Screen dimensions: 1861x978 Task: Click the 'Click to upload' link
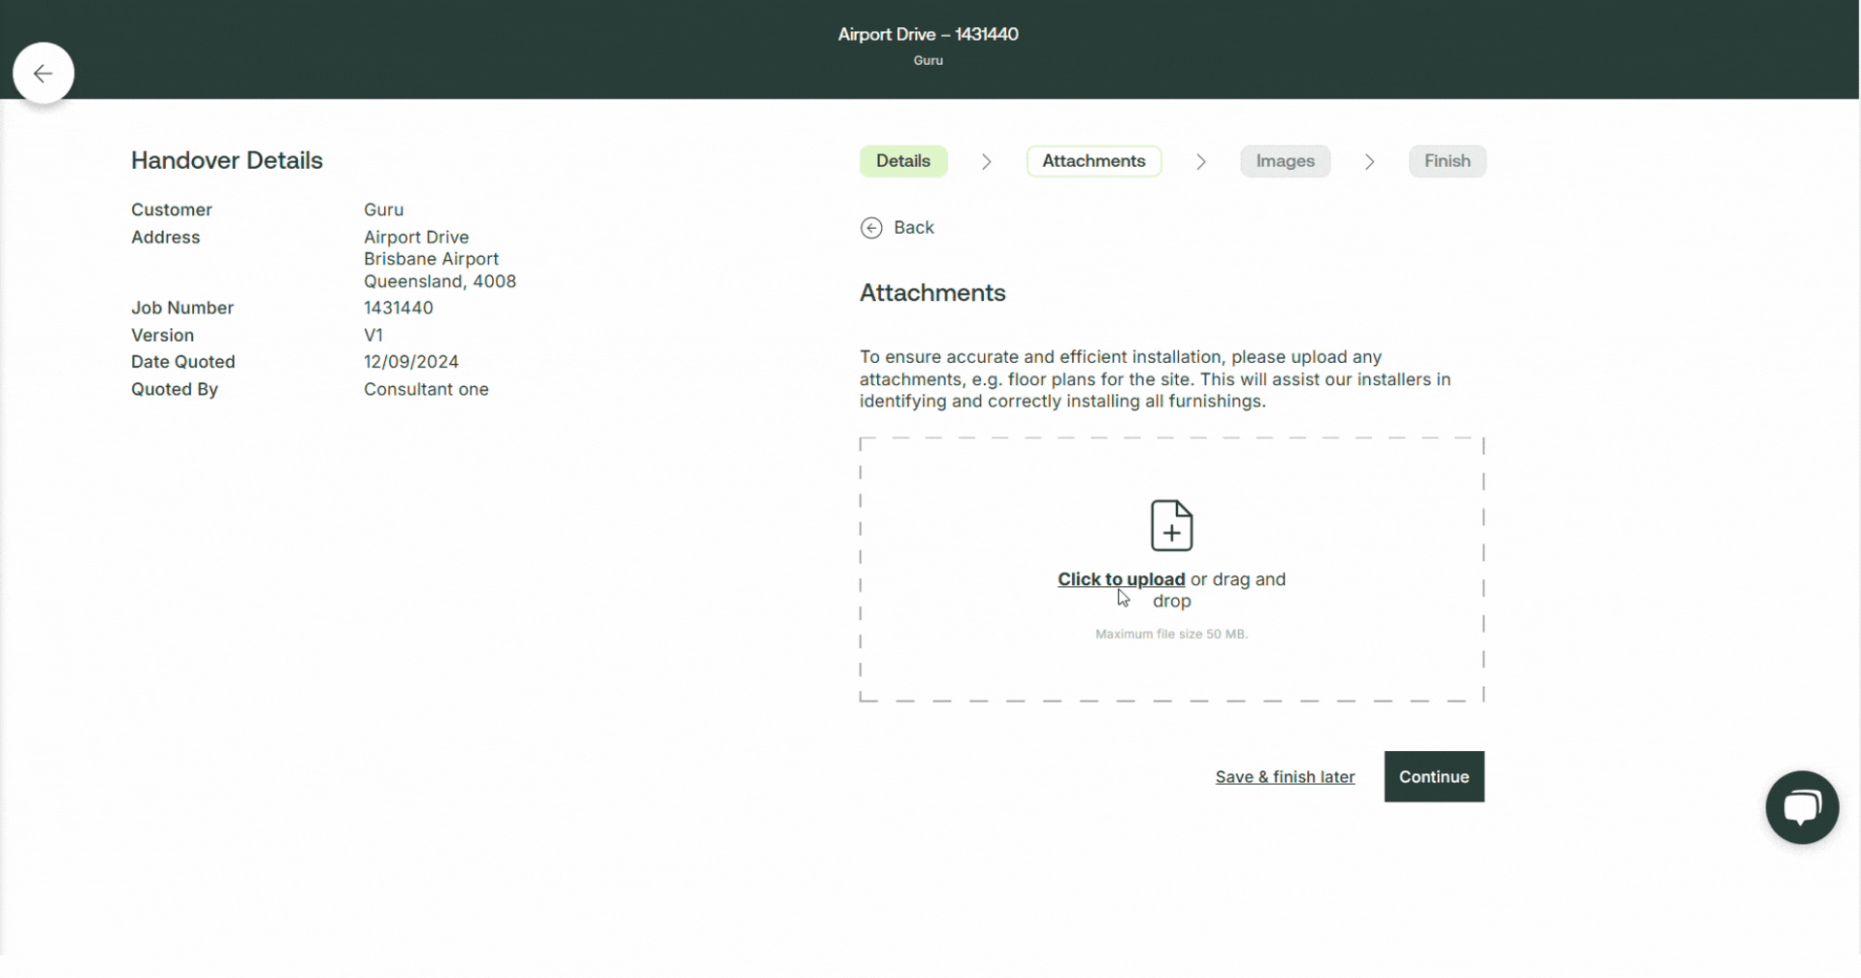[x=1121, y=579]
